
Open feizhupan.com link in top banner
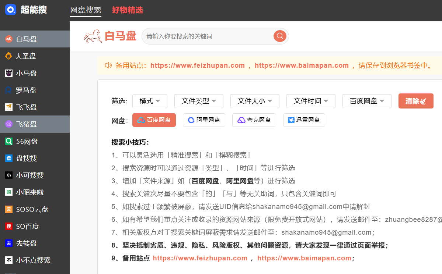(x=197, y=65)
